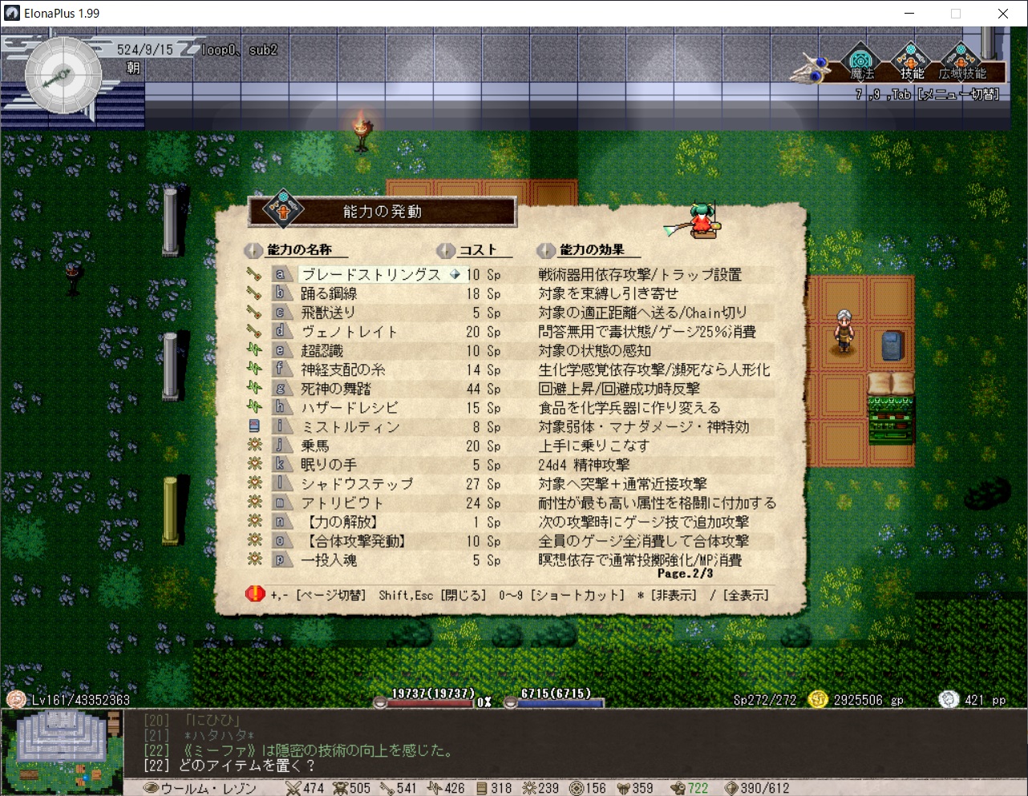Click the book icon beside ミストルティン
The height and width of the screenshot is (796, 1028).
tap(254, 426)
